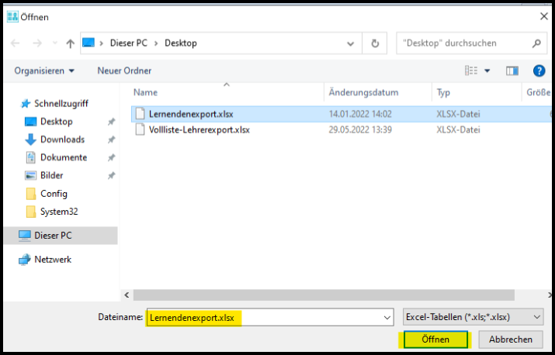Refresh the Desktop folder view

pos(375,43)
